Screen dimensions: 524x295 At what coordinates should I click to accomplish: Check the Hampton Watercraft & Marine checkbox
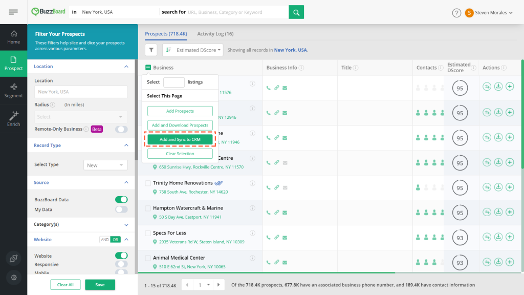(x=148, y=208)
